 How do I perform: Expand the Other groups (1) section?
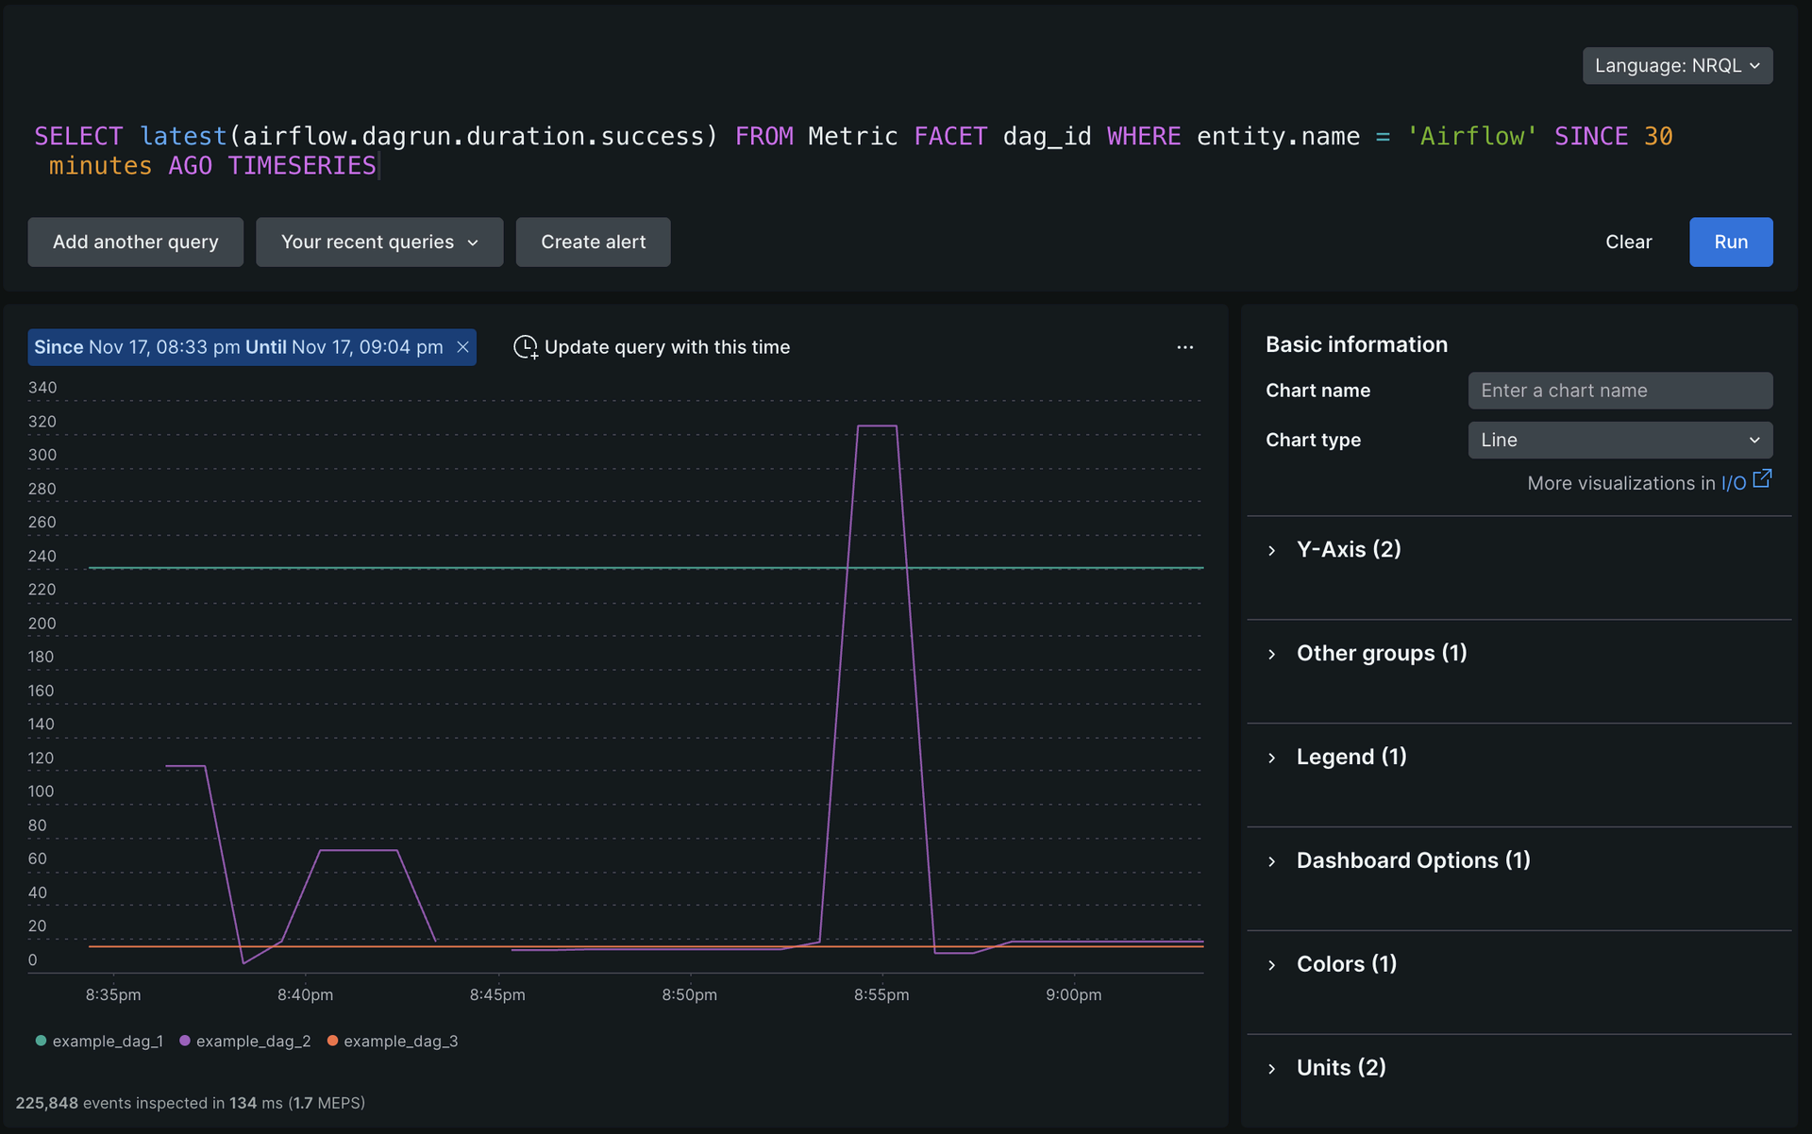(x=1381, y=653)
